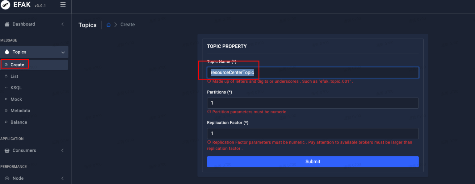Click the breadcrumb home icon
The image size is (475, 184).
(108, 25)
